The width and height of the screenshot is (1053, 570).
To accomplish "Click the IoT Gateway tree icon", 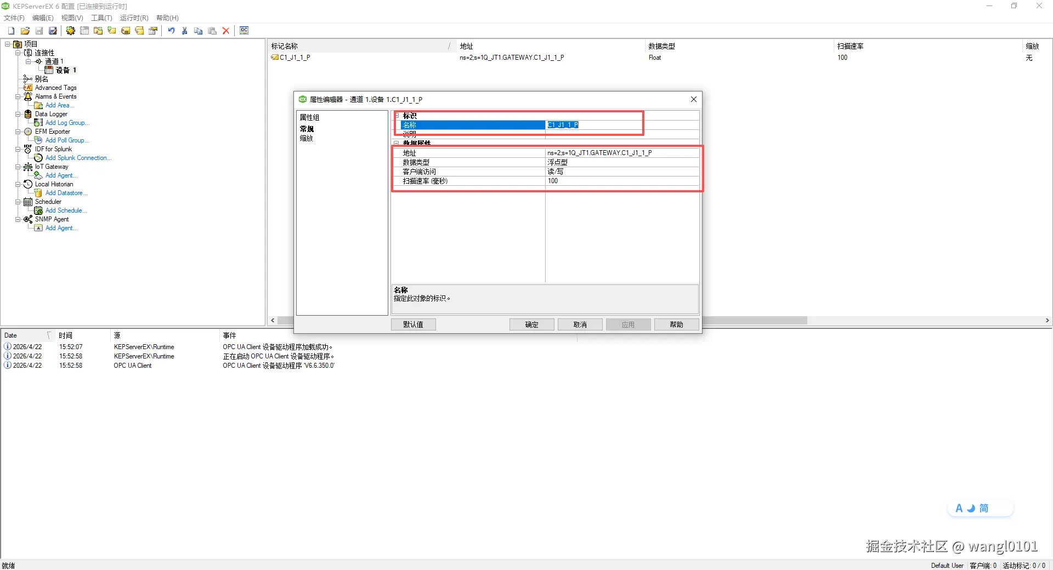I will [28, 167].
